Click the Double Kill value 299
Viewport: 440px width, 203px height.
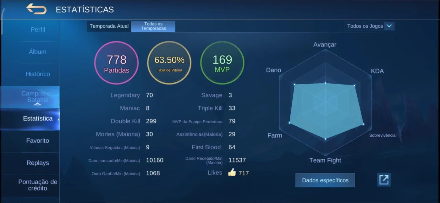(151, 121)
